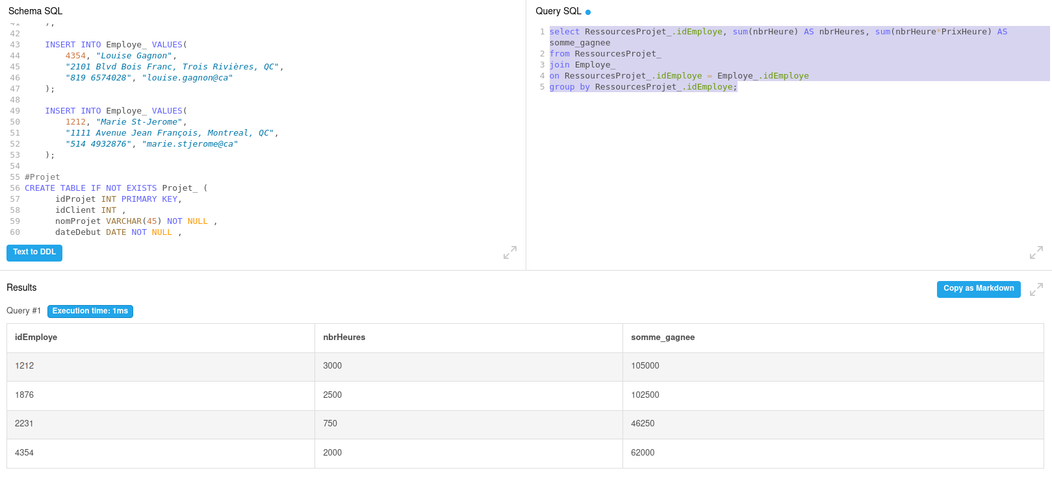Expand the Query SQL editor panel

[1036, 252]
